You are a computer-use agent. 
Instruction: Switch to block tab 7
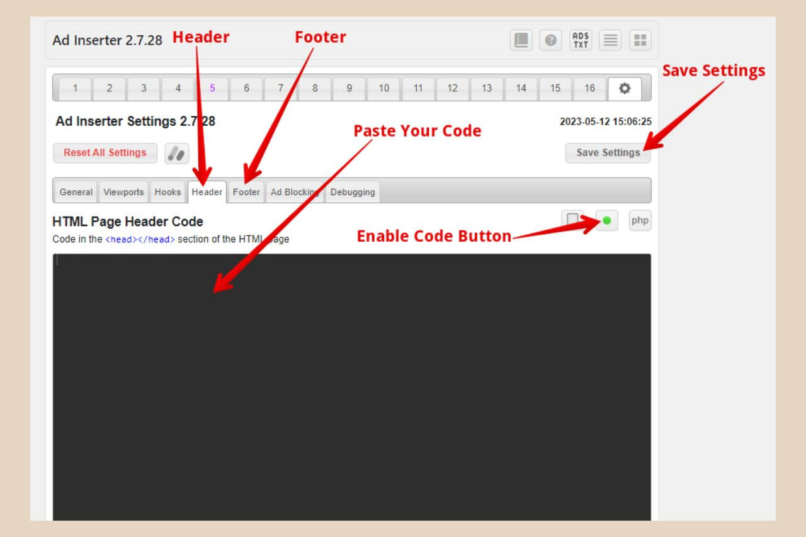point(281,88)
